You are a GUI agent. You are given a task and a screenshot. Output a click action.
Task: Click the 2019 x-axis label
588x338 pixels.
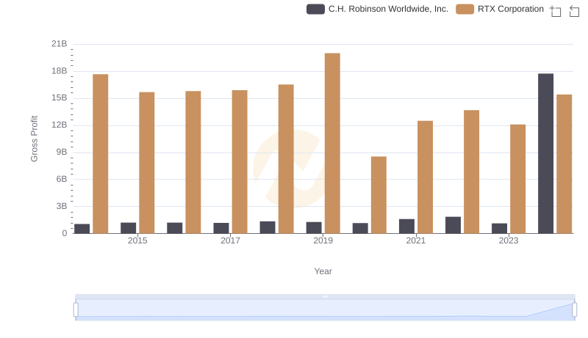click(x=323, y=240)
